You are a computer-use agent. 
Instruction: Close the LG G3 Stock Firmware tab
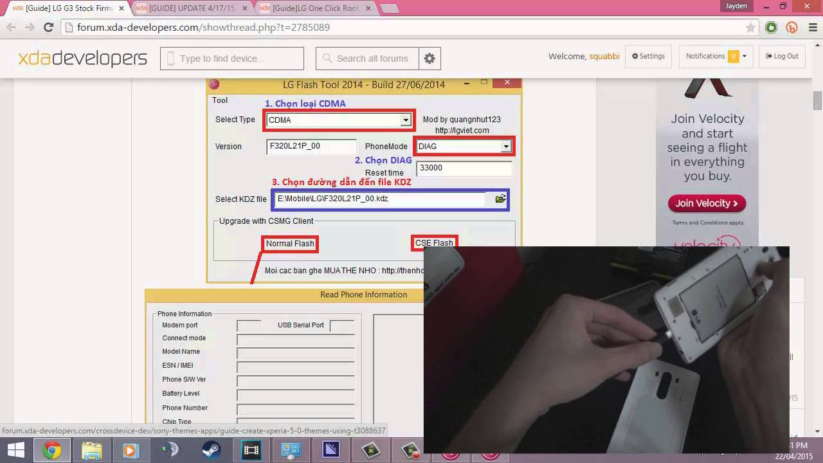[x=122, y=8]
